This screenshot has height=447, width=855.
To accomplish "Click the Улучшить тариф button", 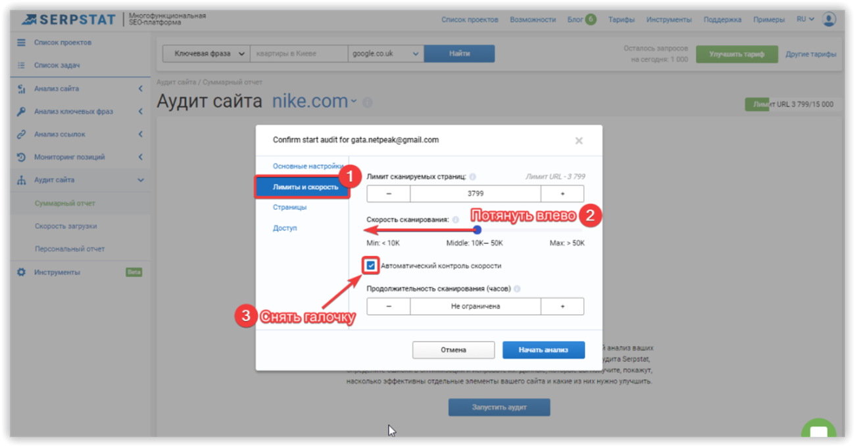I will [x=737, y=54].
